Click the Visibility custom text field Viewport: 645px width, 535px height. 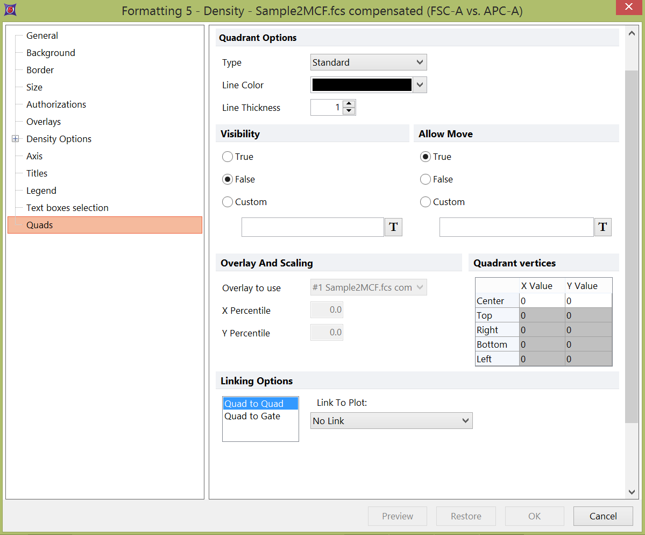click(313, 227)
